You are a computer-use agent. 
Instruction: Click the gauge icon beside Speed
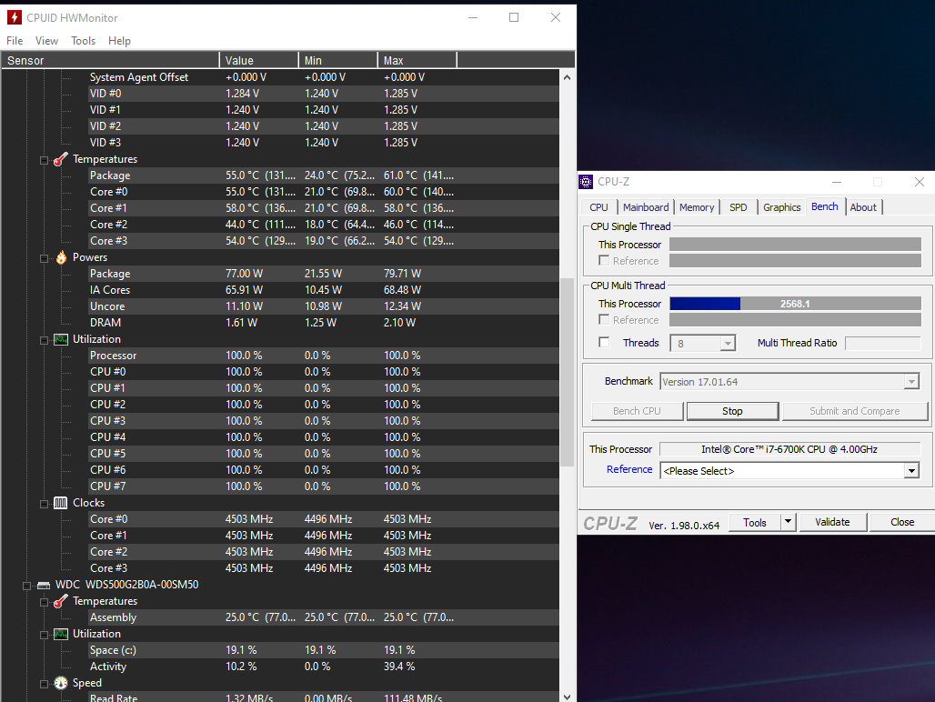(61, 683)
